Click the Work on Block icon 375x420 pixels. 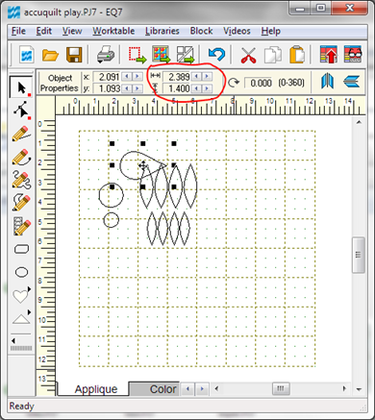(x=185, y=55)
